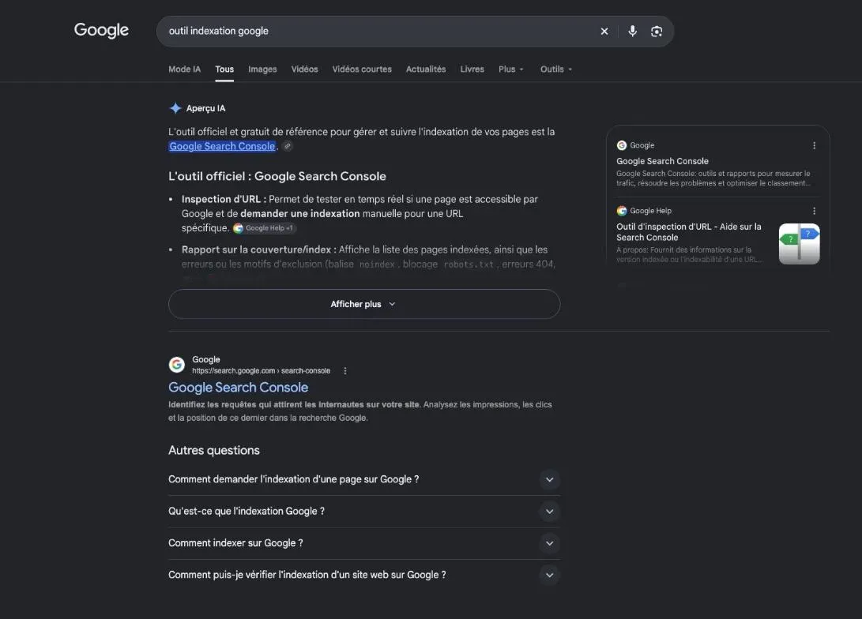Click the result snippet starting Identifiez les requêtes
Image resolution: width=862 pixels, height=619 pixels.
pos(360,411)
